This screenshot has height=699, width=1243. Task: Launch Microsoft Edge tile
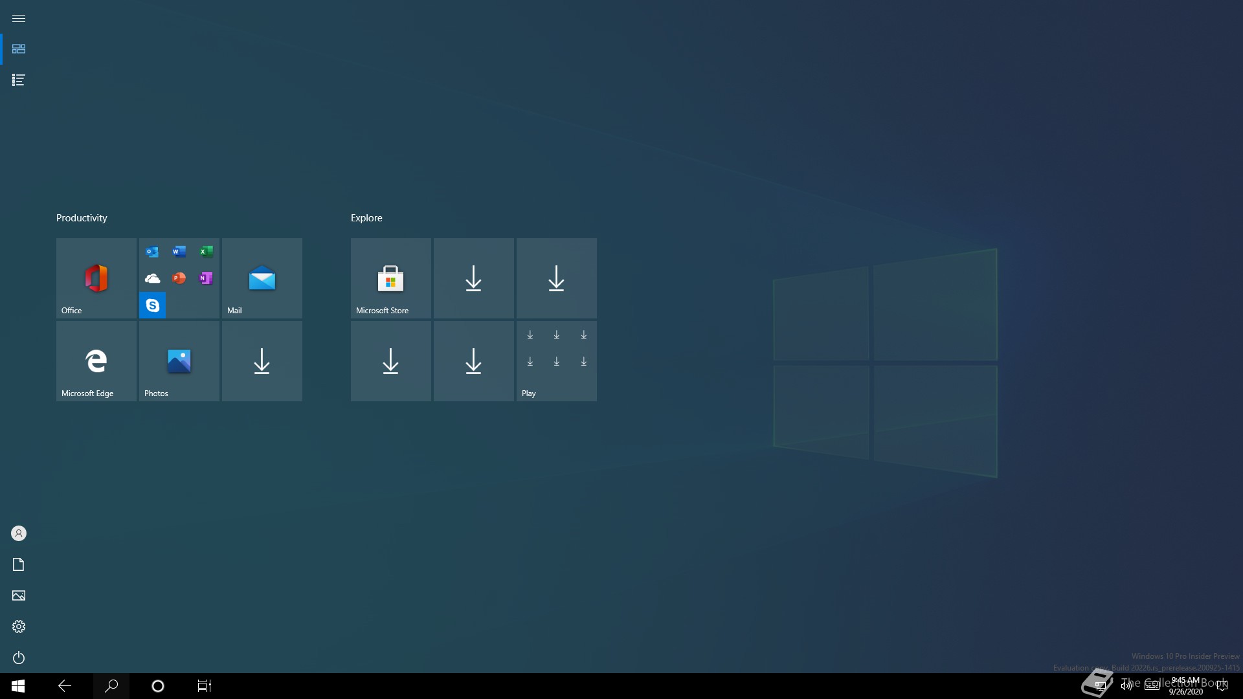tap(96, 361)
